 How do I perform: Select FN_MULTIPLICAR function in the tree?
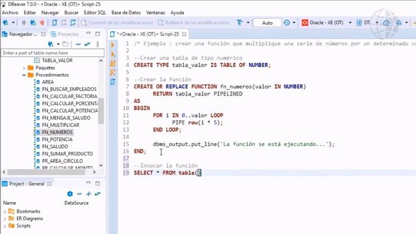[x=60, y=125]
